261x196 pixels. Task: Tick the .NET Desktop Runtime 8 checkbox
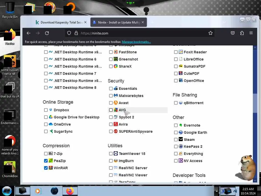point(46,88)
